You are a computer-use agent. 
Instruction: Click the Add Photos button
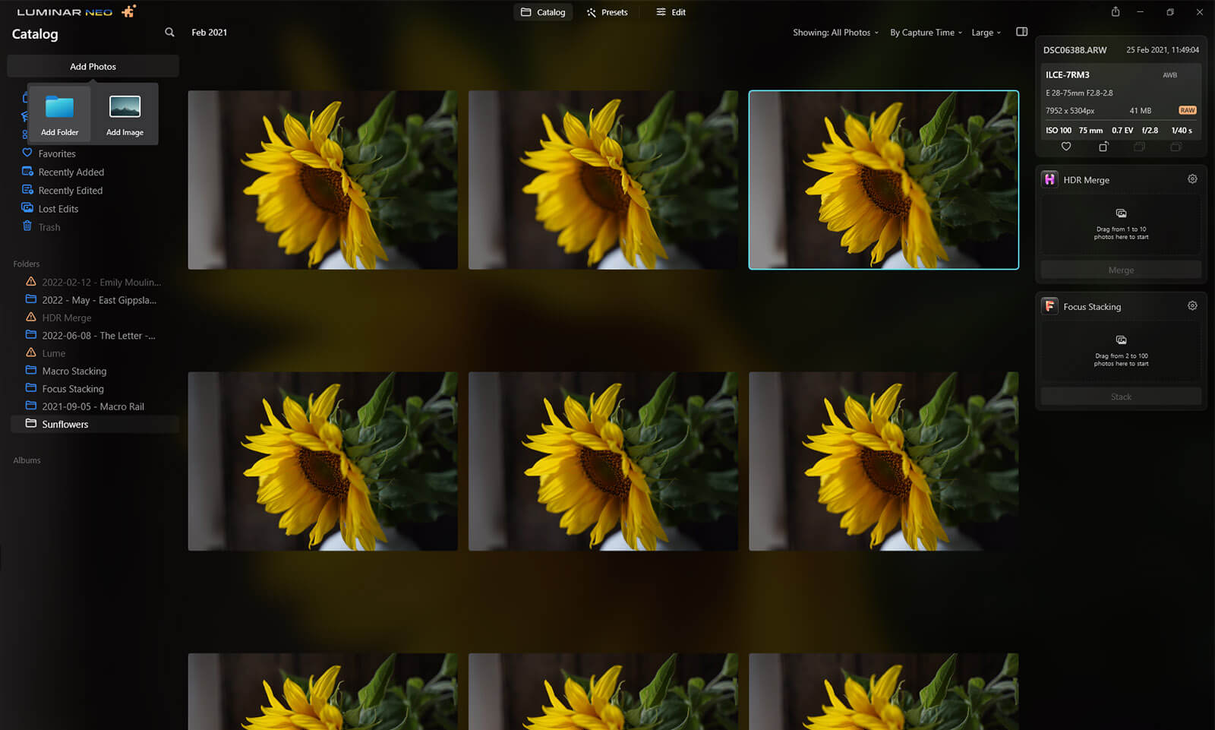click(93, 67)
